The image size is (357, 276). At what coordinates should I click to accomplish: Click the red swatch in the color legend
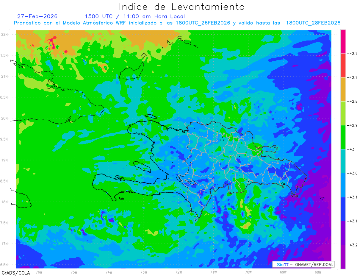pyautogui.click(x=343, y=66)
